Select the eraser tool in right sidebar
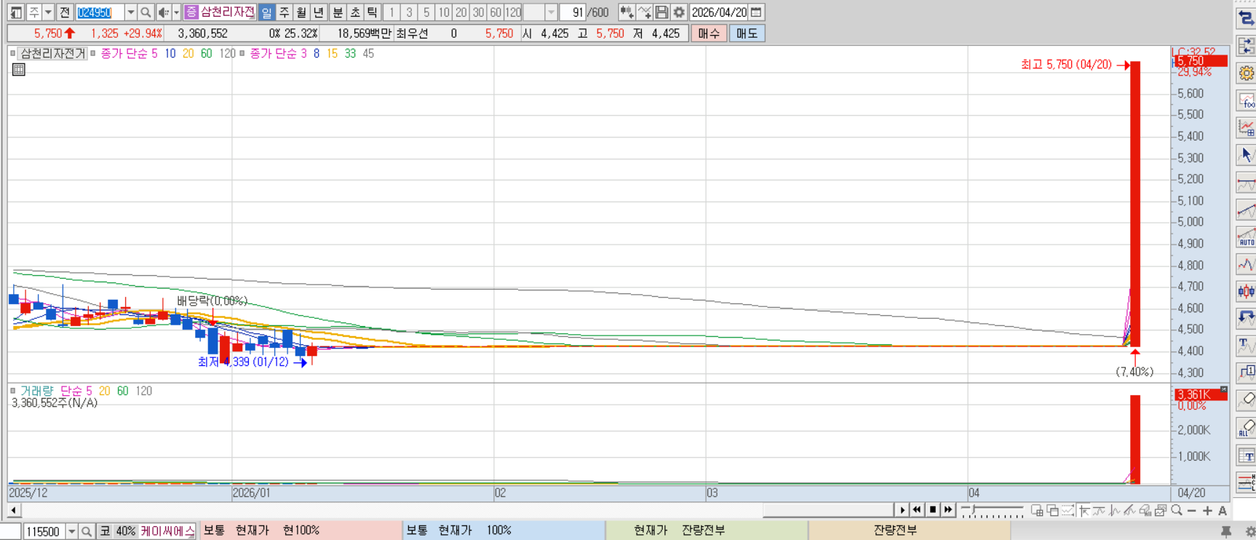1256x540 pixels. tap(1246, 400)
